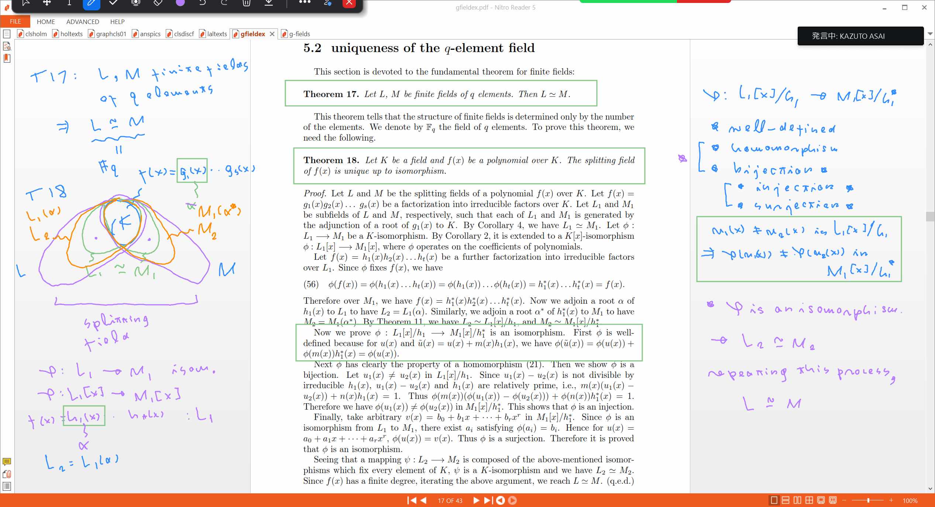Go to the next page arrow

(476, 500)
